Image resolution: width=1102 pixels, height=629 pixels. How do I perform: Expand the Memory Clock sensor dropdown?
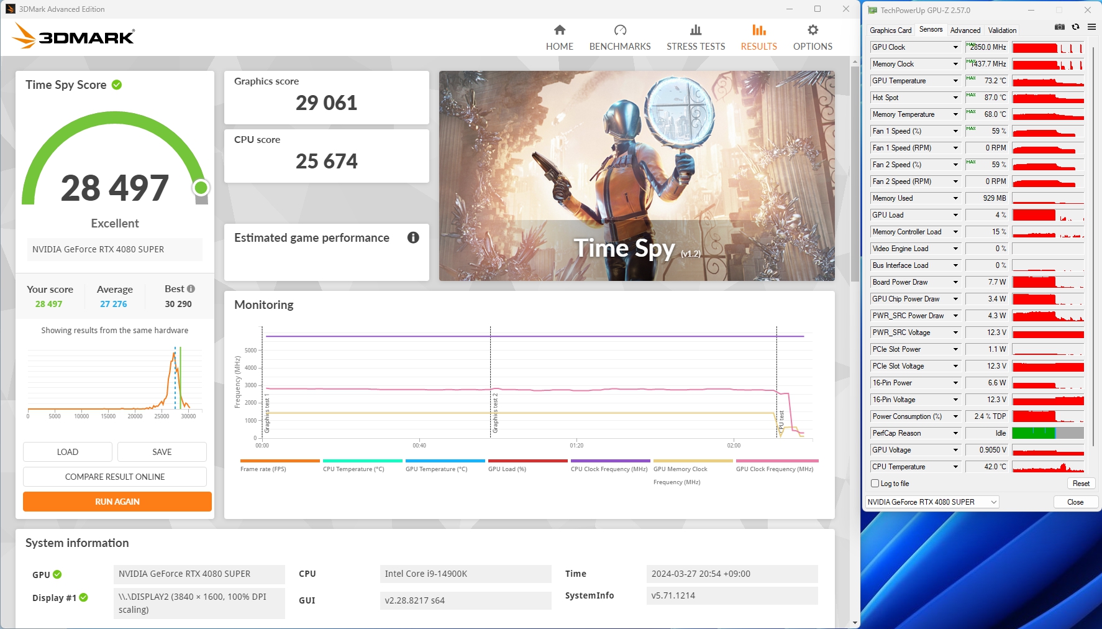coord(955,64)
